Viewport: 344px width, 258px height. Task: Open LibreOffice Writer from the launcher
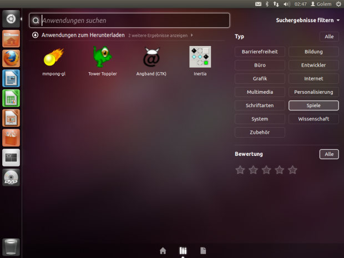(11, 78)
